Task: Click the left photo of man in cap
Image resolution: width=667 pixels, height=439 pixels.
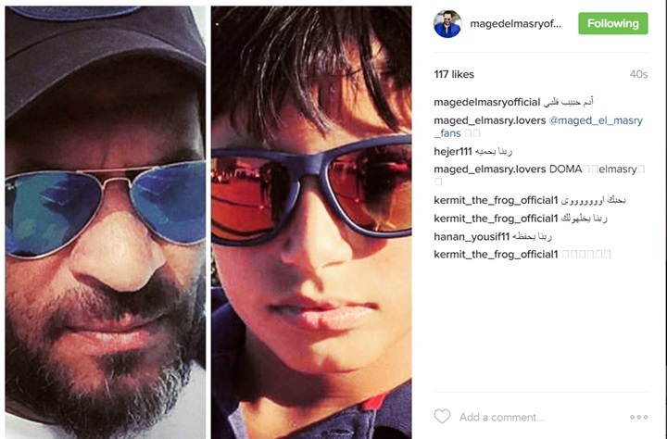Action: point(106,222)
